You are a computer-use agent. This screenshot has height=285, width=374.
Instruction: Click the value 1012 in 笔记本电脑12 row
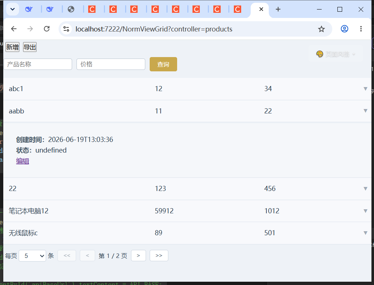pyautogui.click(x=272, y=211)
